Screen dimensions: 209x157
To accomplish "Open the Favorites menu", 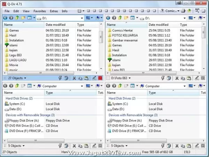I will [x=39, y=11].
